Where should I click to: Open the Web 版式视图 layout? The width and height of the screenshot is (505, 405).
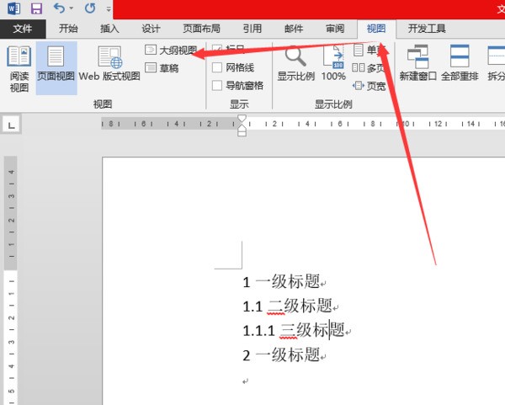[109, 64]
